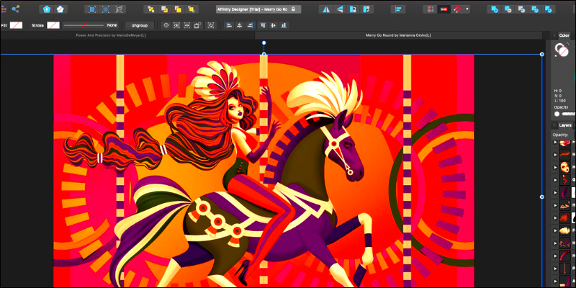
Task: Apply the Add boolean operation
Action: point(495,9)
